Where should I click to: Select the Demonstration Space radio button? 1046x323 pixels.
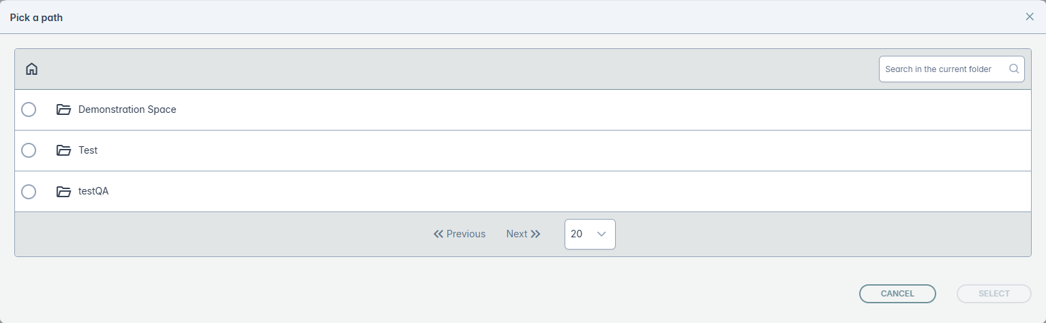tap(29, 109)
